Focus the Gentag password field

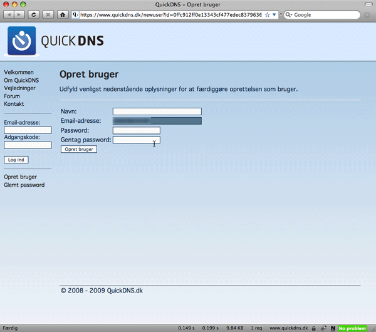137,140
